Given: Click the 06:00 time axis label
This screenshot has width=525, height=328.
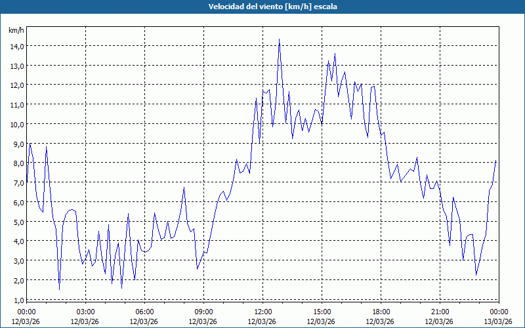Looking at the screenshot, I should [144, 312].
